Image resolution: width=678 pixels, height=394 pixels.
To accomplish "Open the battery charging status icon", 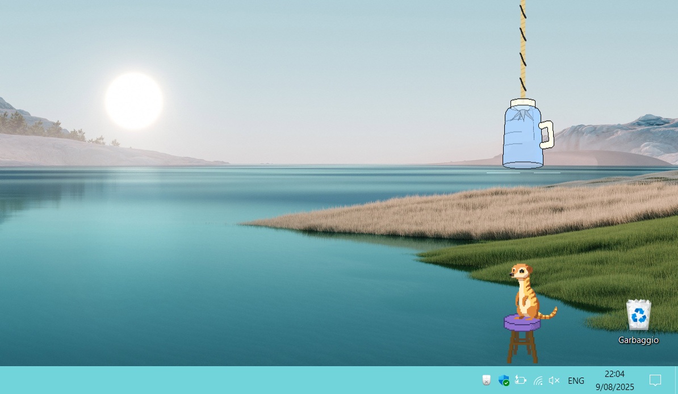I will (521, 380).
